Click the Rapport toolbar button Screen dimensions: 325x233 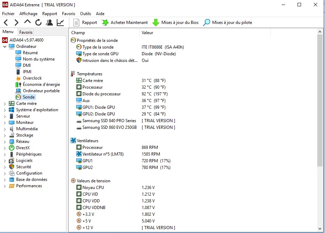pyautogui.click(x=85, y=23)
